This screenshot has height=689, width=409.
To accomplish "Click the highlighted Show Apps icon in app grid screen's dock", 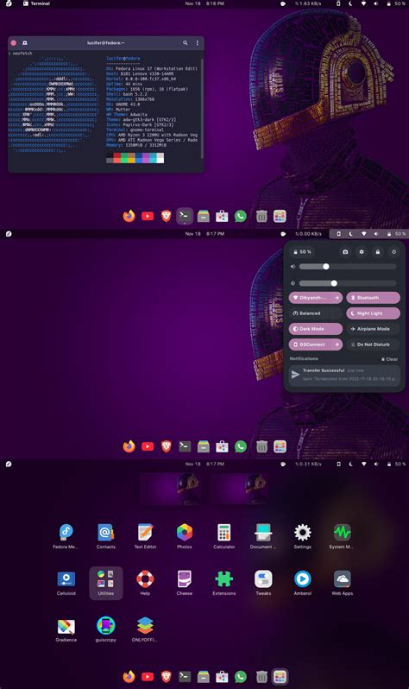I will pos(280,677).
